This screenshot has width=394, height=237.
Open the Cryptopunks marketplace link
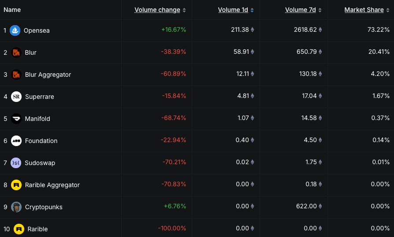[x=44, y=207]
